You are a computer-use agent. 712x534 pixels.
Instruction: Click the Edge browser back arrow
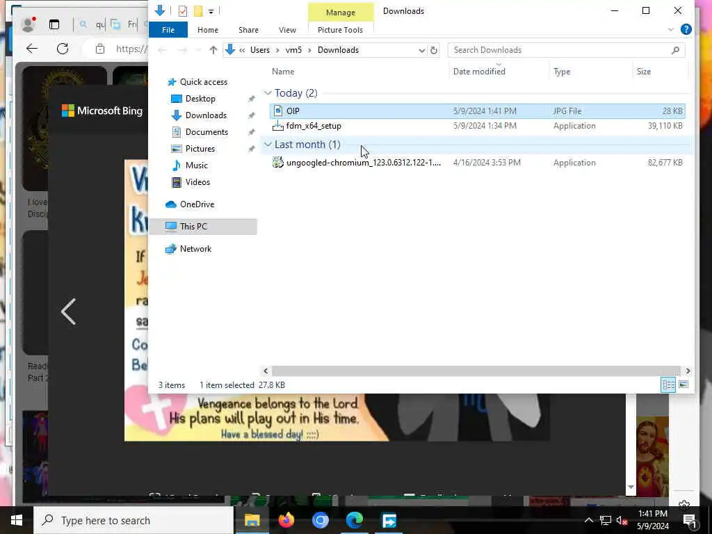pyautogui.click(x=32, y=49)
